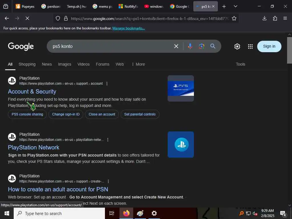Stop loading the page
The width and height of the screenshot is (292, 219).
[x=27, y=18]
